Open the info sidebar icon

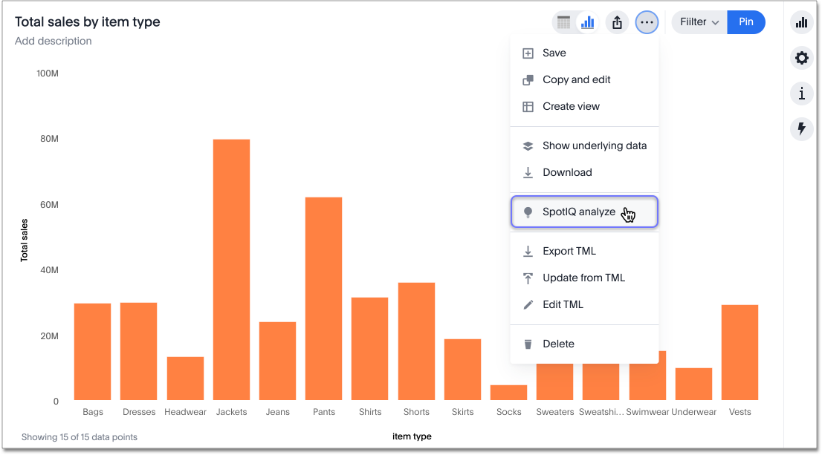coord(801,94)
